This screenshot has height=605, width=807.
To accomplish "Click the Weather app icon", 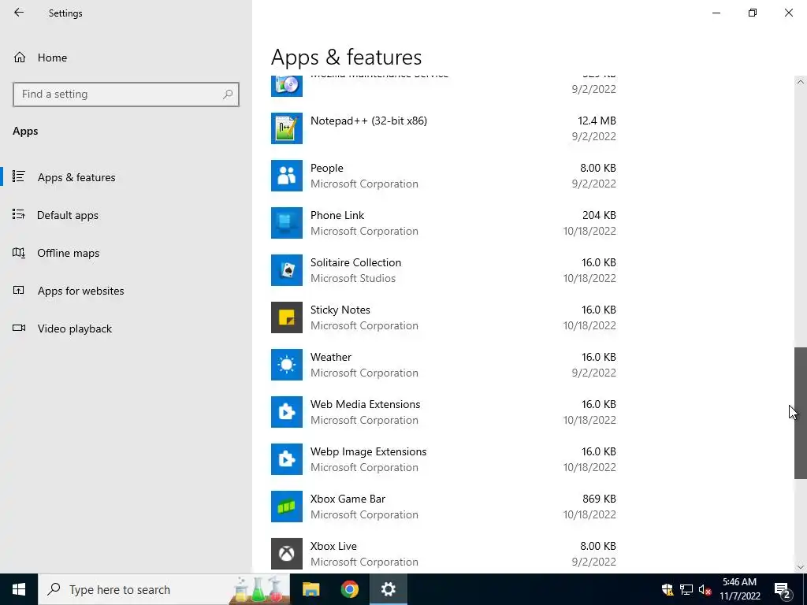I will 287,365.
